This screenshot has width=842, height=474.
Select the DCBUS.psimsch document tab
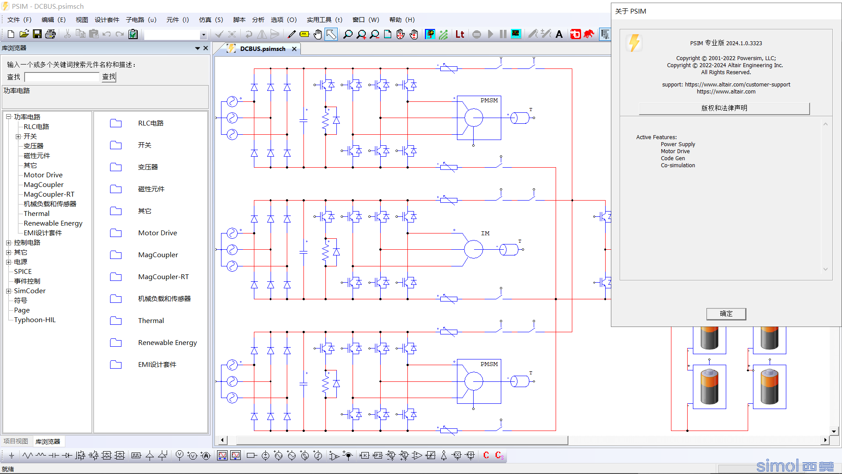(262, 49)
